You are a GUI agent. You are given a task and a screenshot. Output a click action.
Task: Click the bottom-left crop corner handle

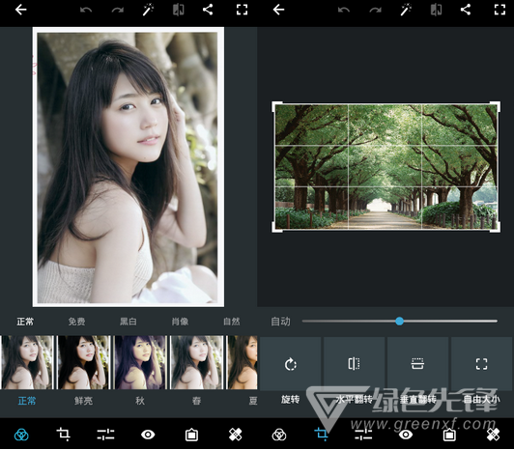(x=277, y=228)
